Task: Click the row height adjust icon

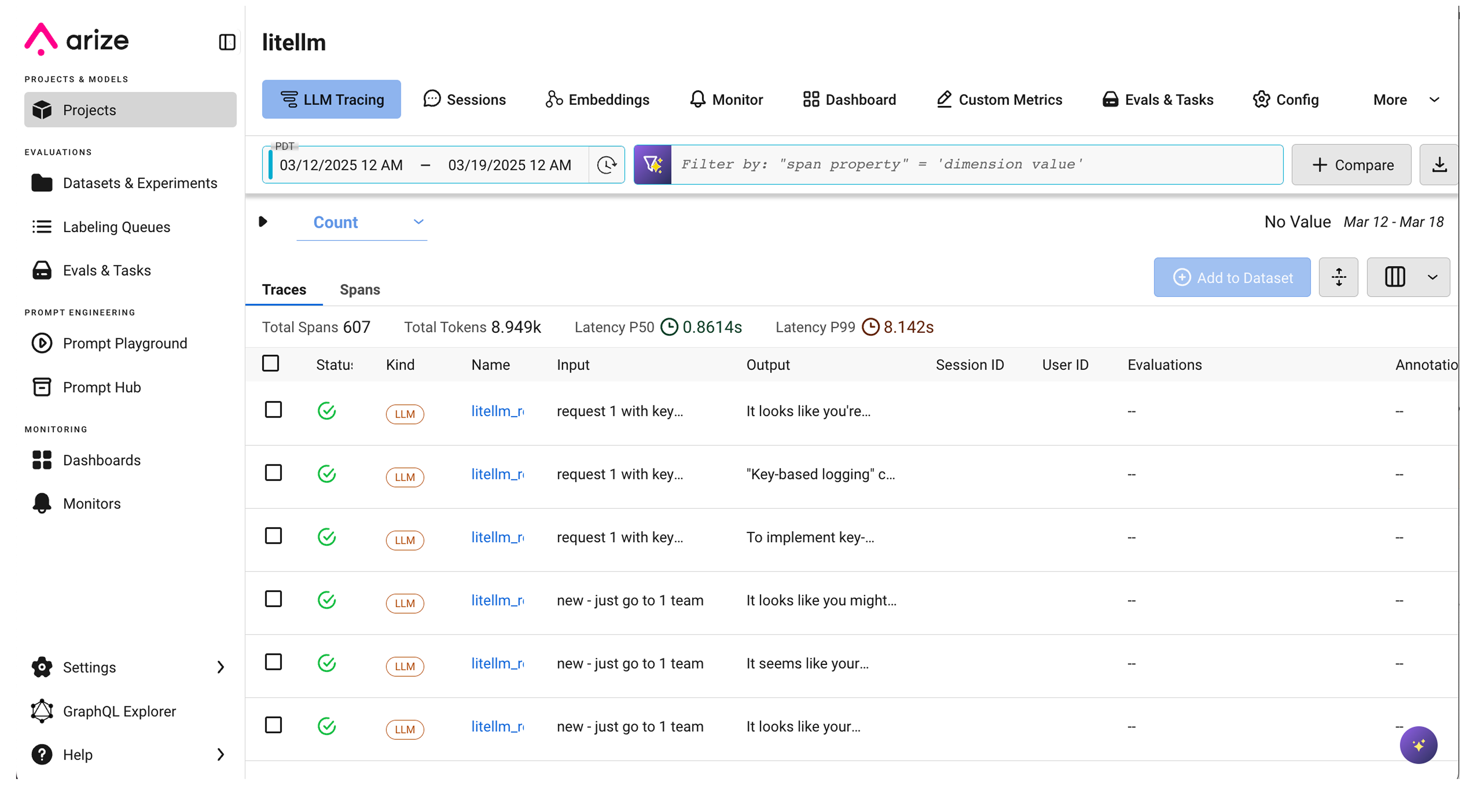Action: (x=1338, y=277)
